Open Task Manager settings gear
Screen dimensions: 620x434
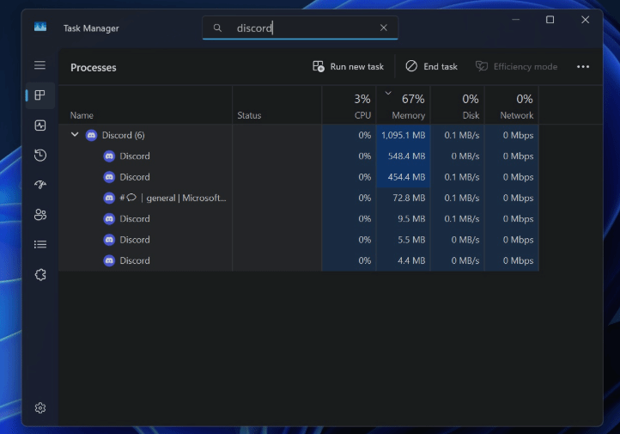click(x=40, y=408)
